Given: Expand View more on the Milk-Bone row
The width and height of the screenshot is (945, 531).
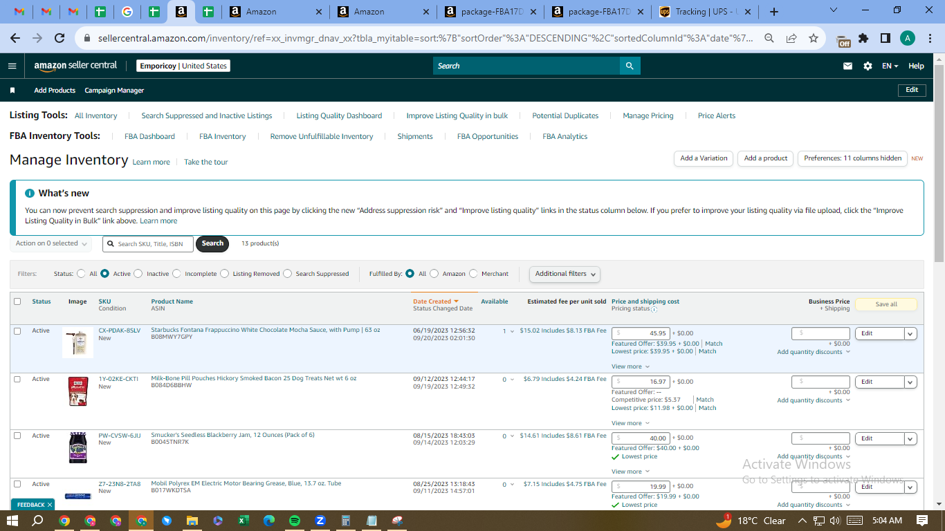Looking at the screenshot, I should coord(630,423).
